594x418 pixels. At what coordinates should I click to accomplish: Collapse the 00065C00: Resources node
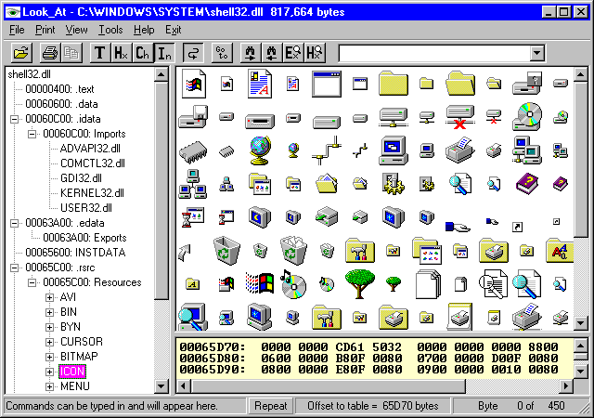pyautogui.click(x=32, y=282)
